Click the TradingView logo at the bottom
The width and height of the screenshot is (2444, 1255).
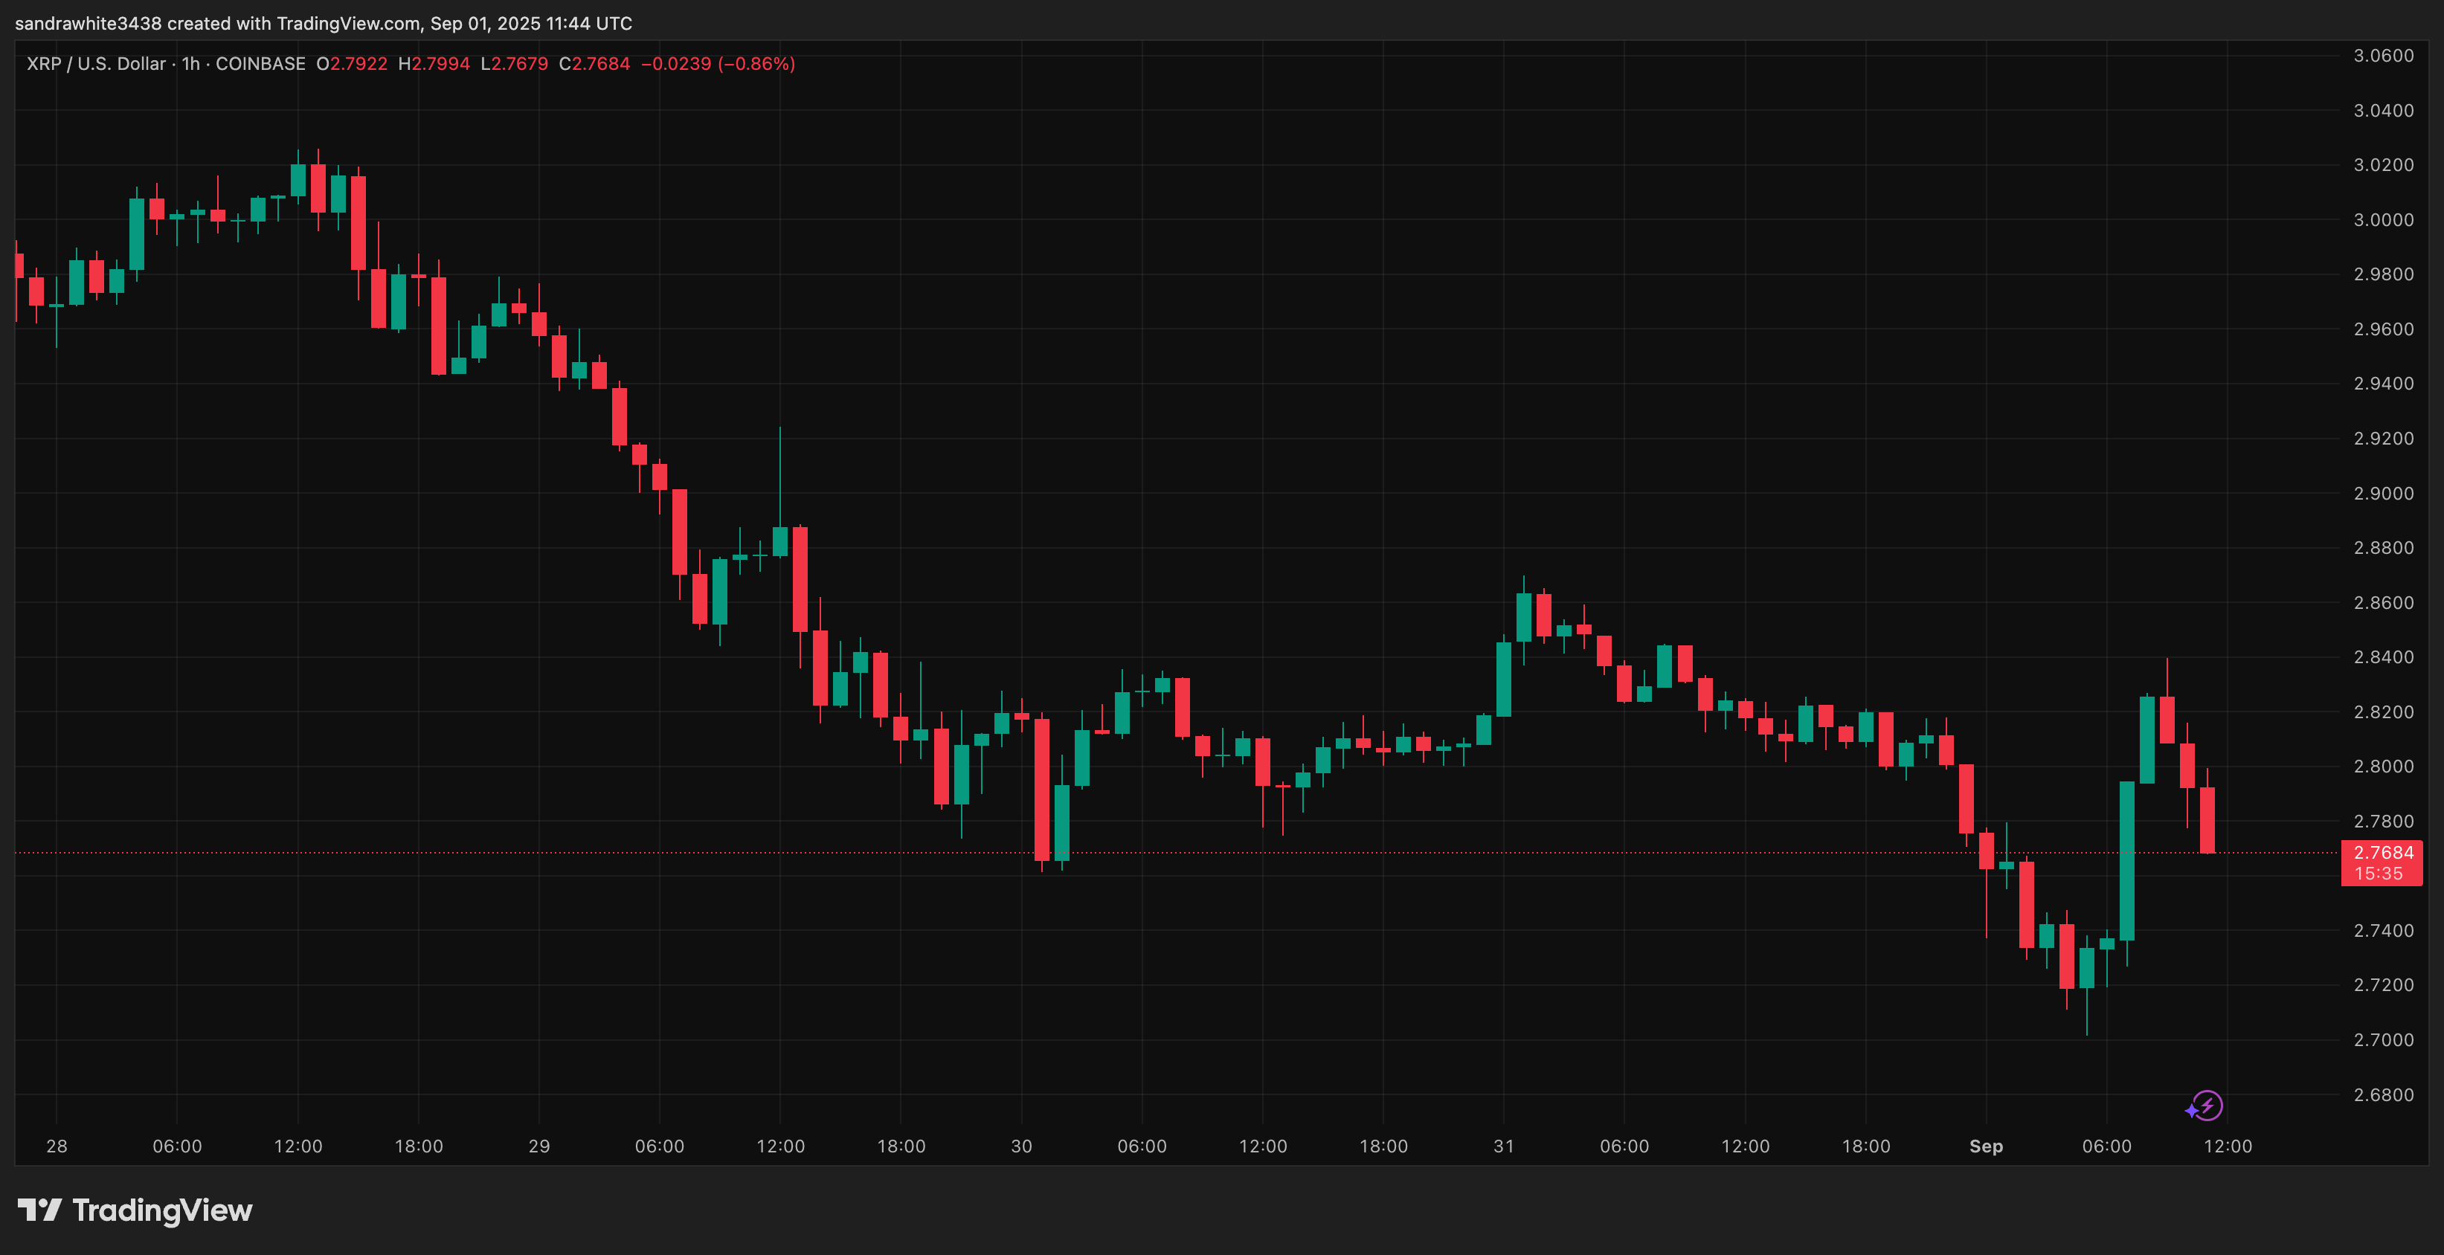click(135, 1210)
